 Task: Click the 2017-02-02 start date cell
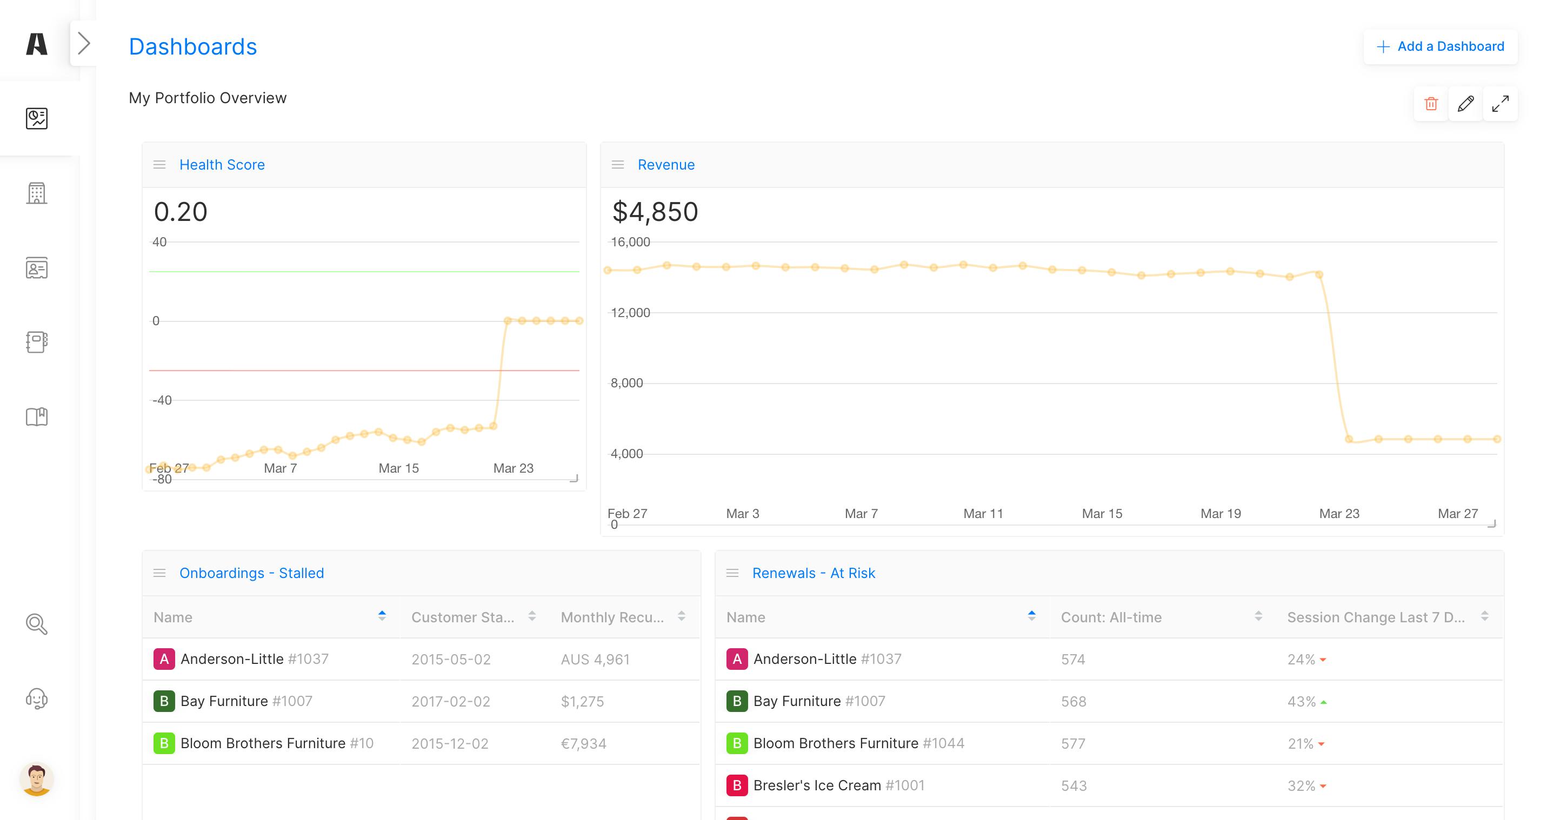coord(451,701)
